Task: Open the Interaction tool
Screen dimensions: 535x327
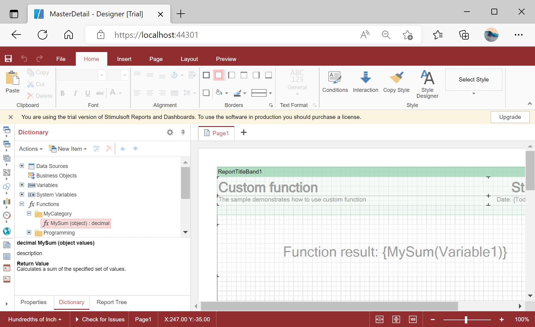Action: tap(365, 82)
